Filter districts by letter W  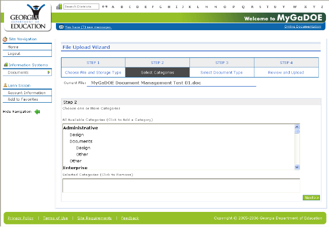point(295,7)
